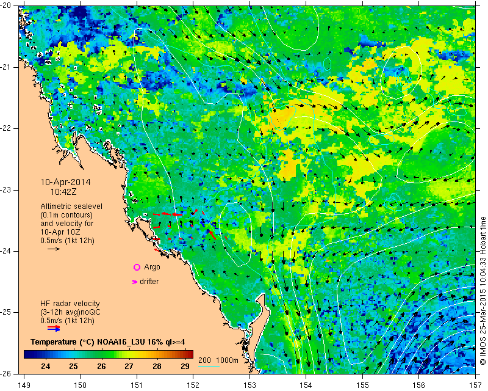Image resolution: width=488 pixels, height=391 pixels.
Task: Click the magenta drifter legend marker
Action: tap(134, 282)
